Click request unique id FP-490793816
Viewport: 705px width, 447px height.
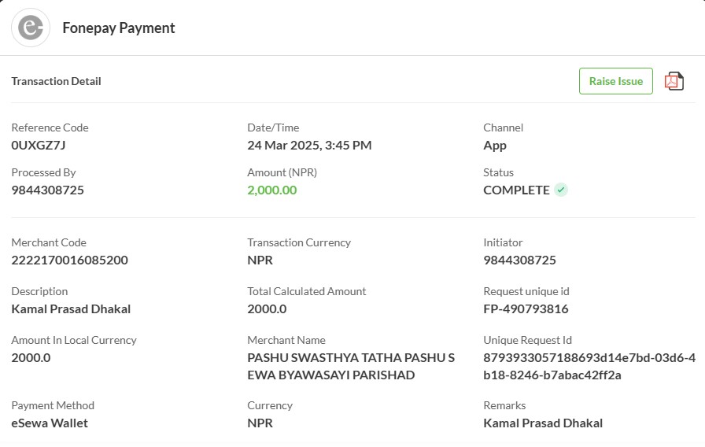pos(526,309)
